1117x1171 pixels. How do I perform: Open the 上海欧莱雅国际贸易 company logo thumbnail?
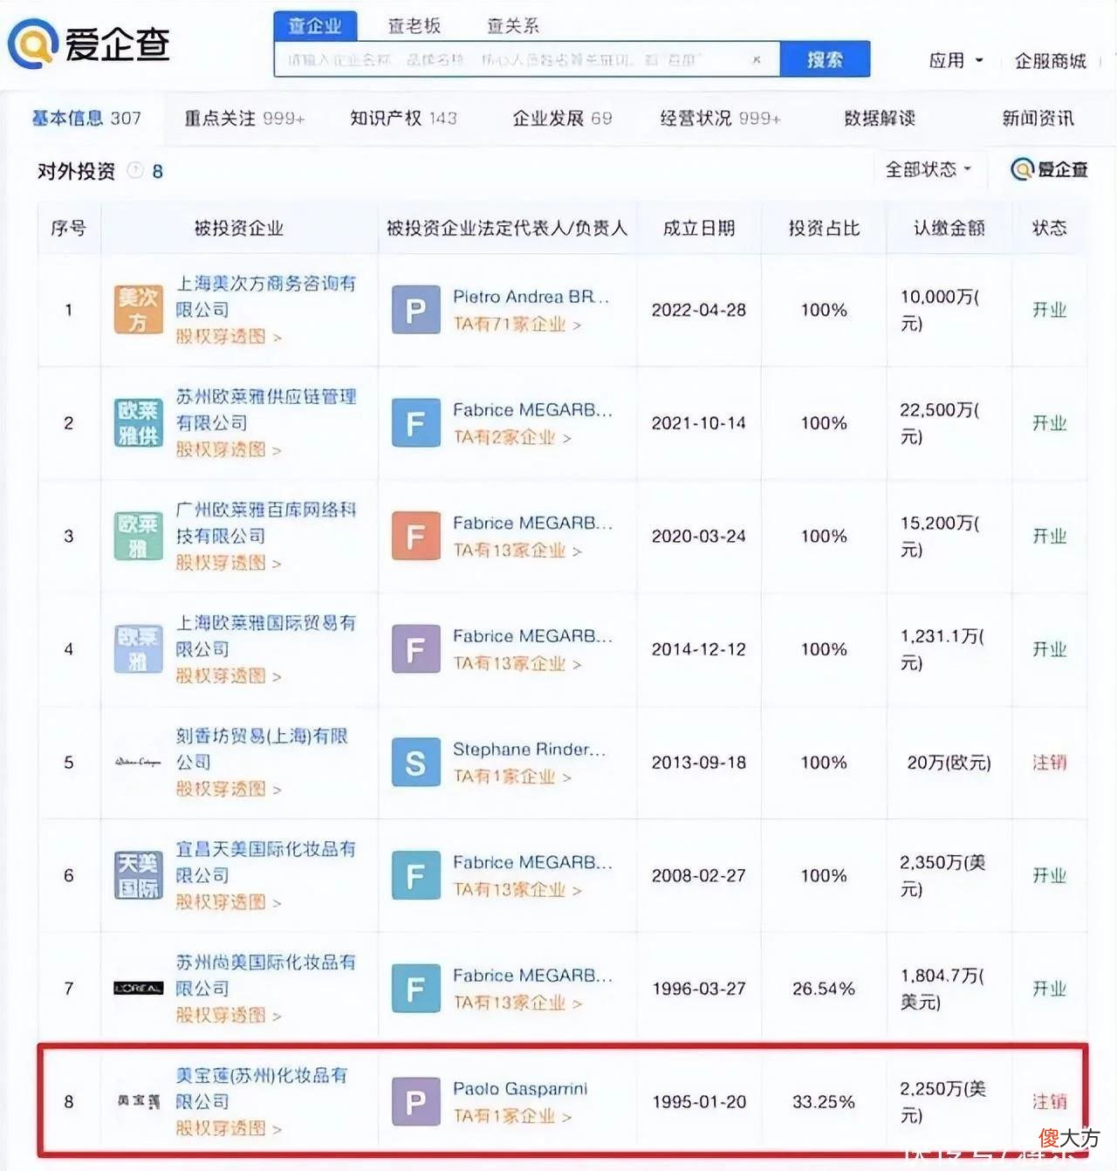[138, 649]
